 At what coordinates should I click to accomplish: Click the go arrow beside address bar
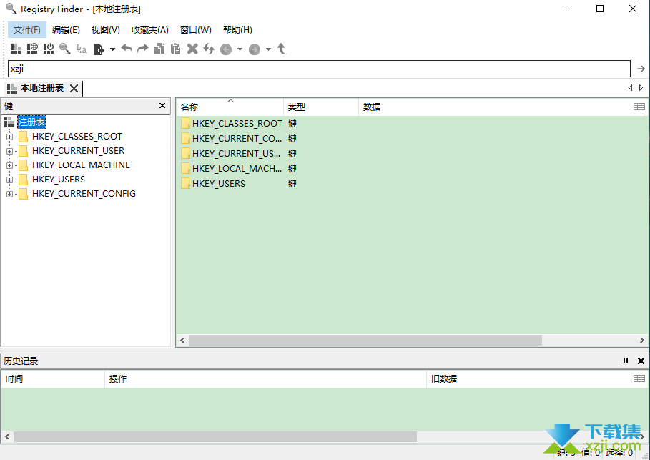coord(641,69)
